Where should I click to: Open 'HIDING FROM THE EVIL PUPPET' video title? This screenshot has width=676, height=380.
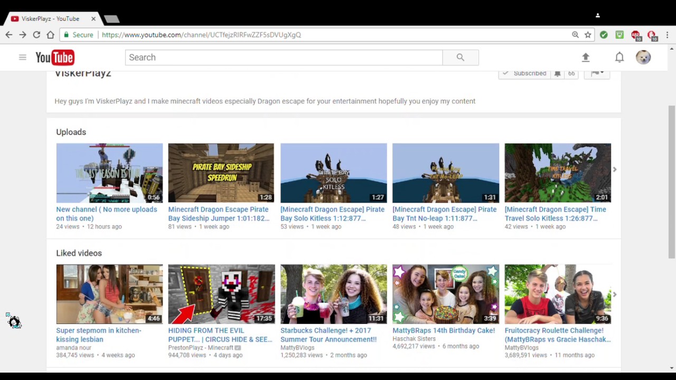pos(220,335)
